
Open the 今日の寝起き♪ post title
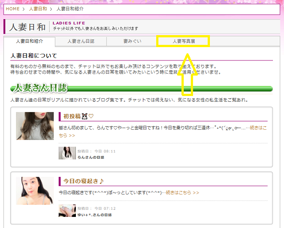click(83, 181)
